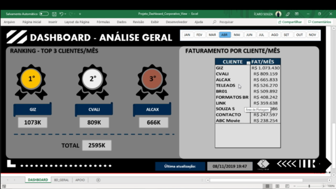Click the FORMATOS BR client row

coord(233,97)
